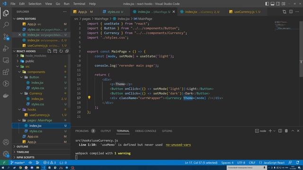Collapse all folders in explorer
This screenshot has width=303, height=170.
point(67,51)
